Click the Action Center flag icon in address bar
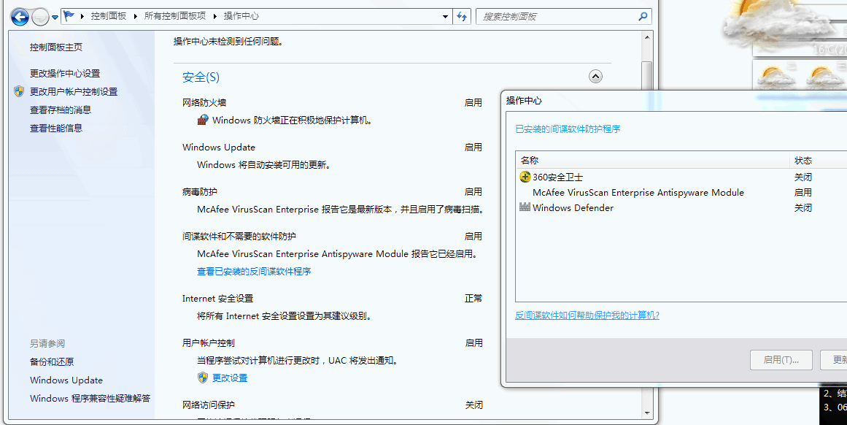Viewport: 847px width, 425px height. (x=69, y=15)
